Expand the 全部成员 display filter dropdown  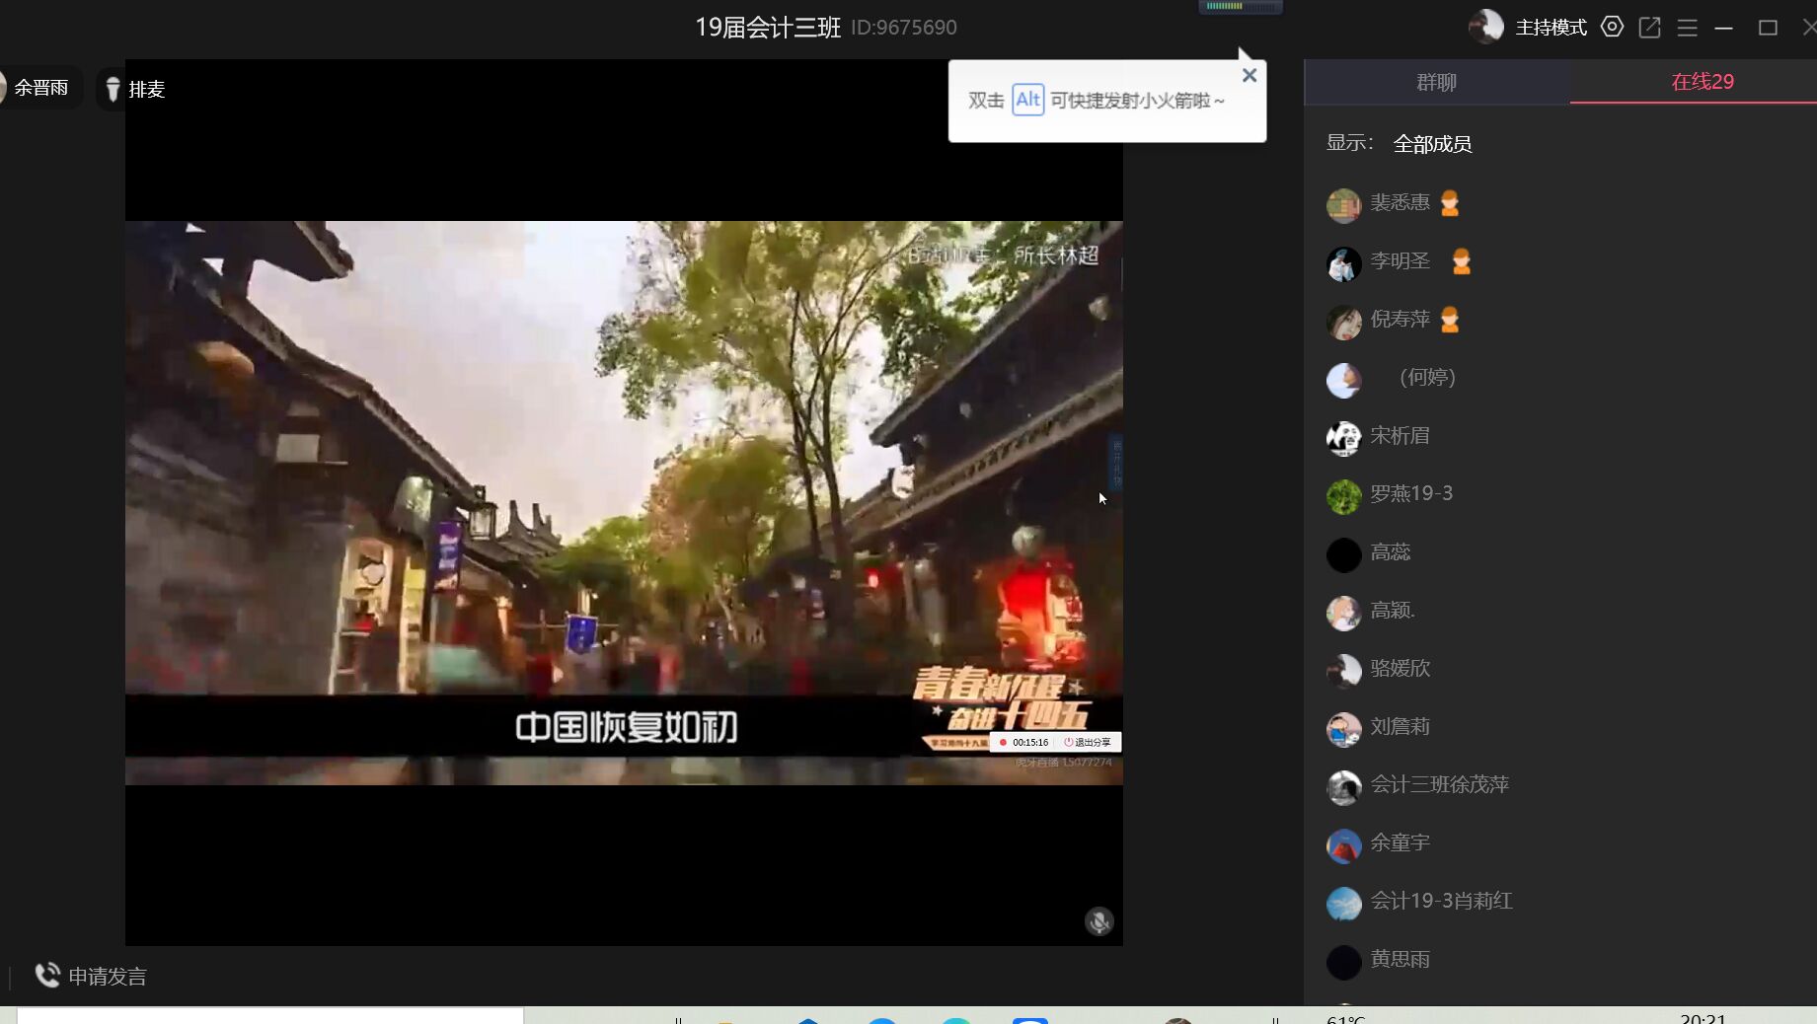(1431, 144)
